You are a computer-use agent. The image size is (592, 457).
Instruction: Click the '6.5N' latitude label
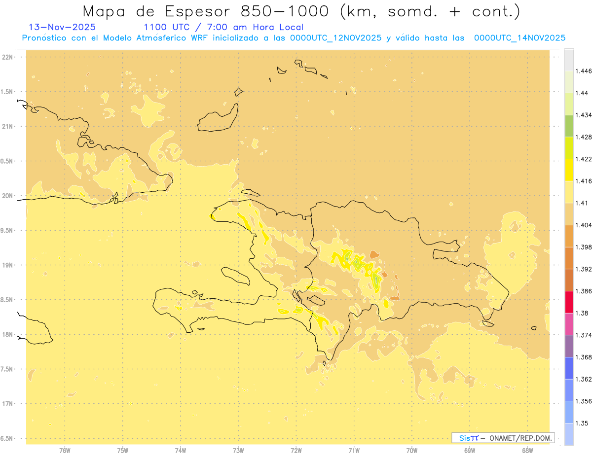pyautogui.click(x=7, y=438)
